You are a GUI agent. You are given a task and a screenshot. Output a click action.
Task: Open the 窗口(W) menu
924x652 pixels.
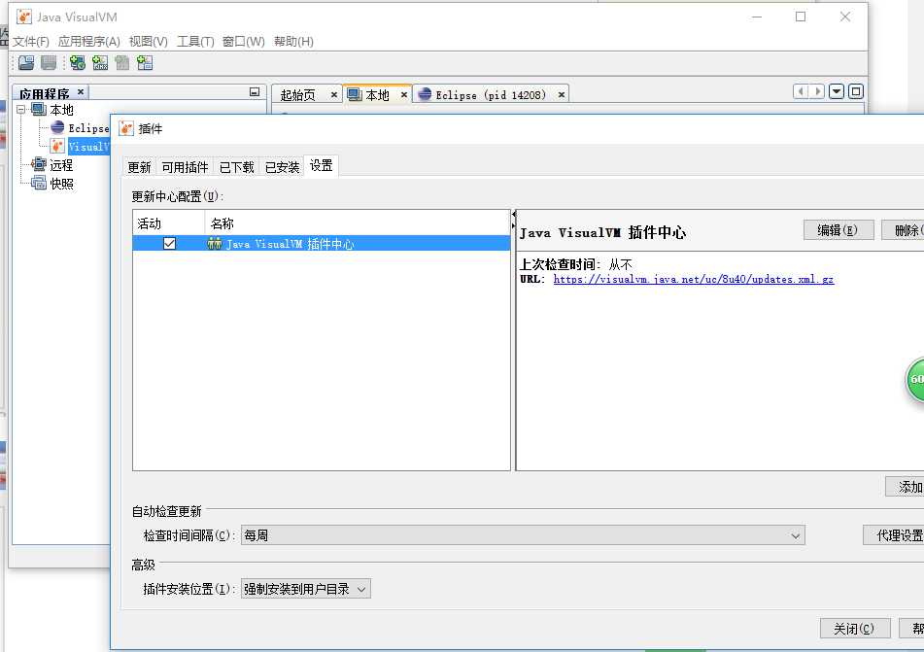[x=243, y=41]
